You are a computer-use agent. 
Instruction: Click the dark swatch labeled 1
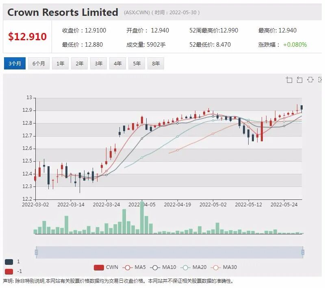(x=9, y=262)
